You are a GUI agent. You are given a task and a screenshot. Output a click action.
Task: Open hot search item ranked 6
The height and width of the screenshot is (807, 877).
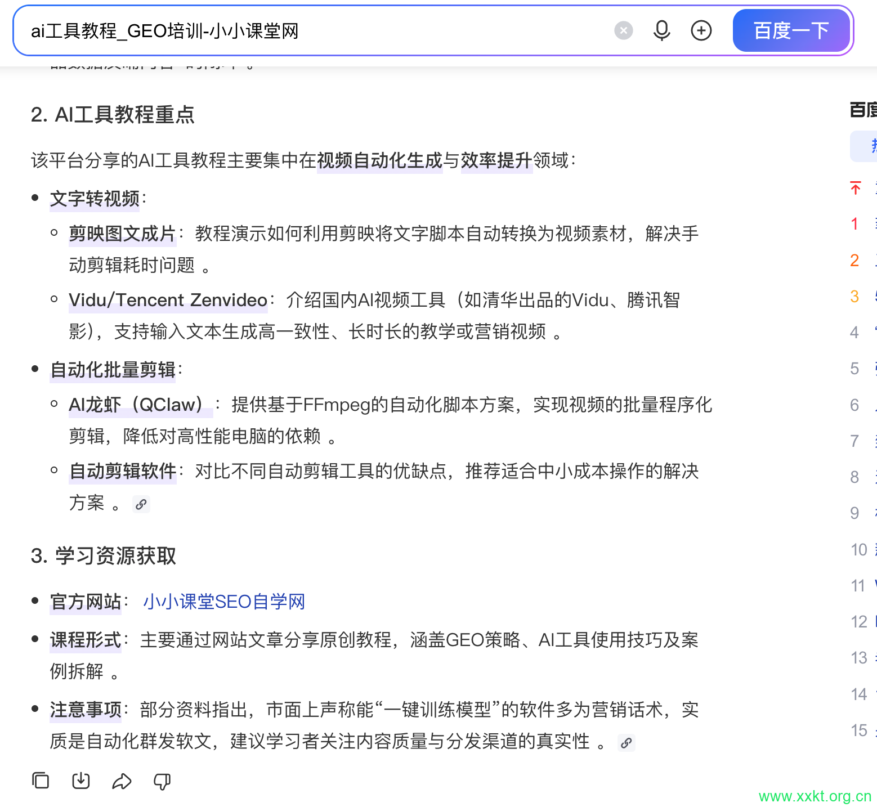click(x=864, y=405)
